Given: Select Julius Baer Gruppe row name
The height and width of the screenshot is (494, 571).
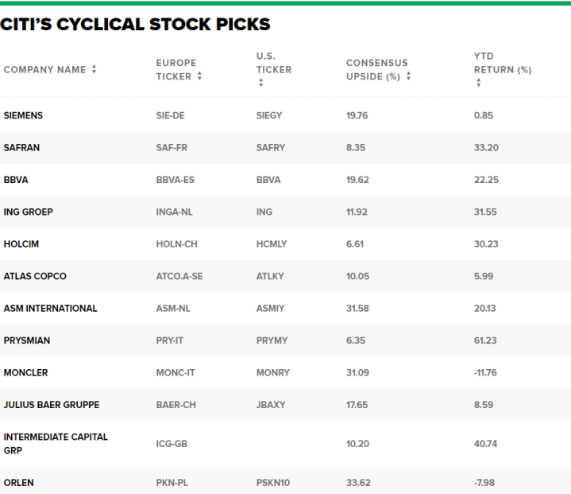Looking at the screenshot, I should [x=52, y=405].
